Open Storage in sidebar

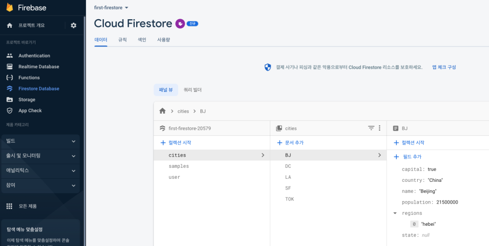tap(27, 100)
